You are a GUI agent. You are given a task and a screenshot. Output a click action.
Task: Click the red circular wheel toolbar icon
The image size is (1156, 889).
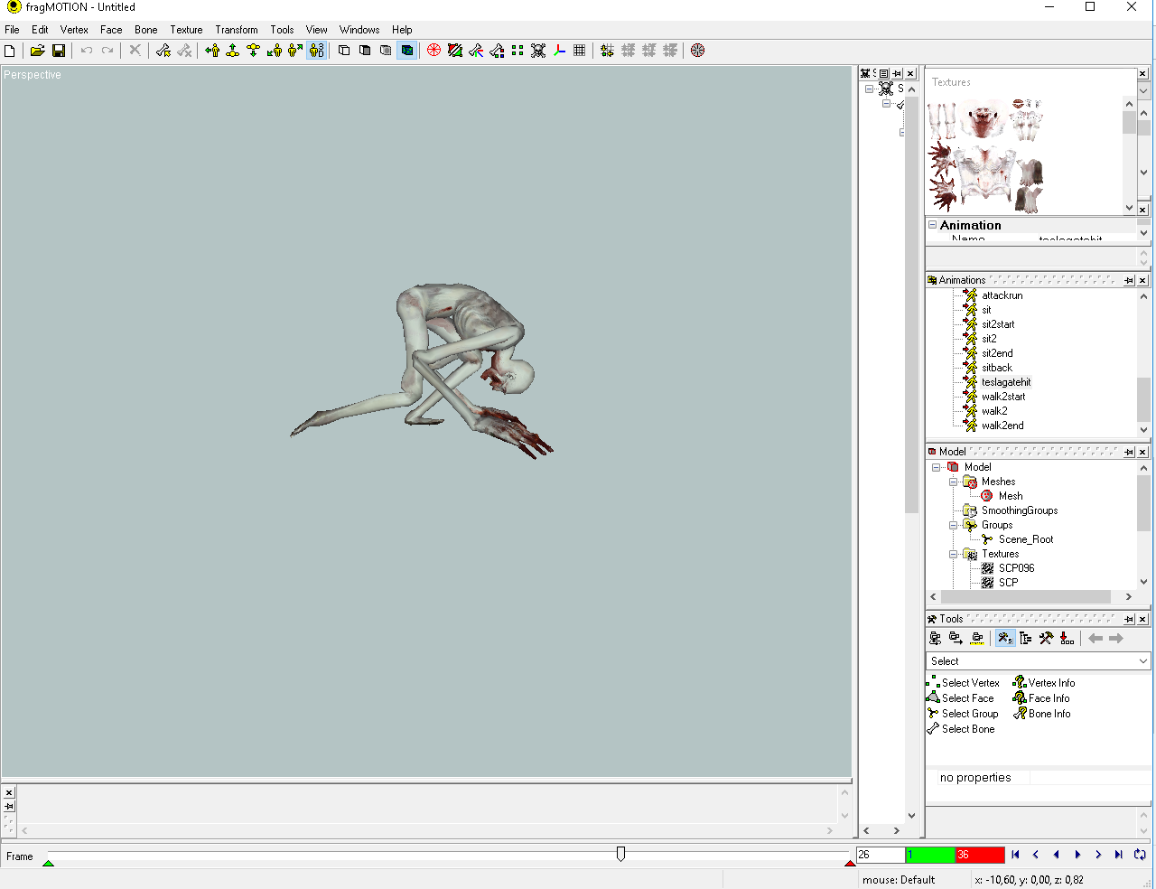(x=433, y=51)
